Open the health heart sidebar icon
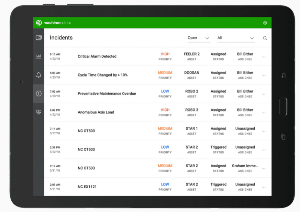 pos(38,112)
